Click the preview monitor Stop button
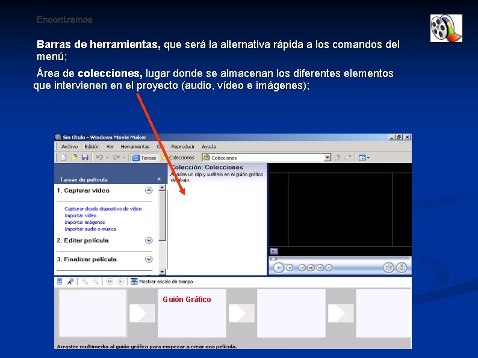 point(290,268)
